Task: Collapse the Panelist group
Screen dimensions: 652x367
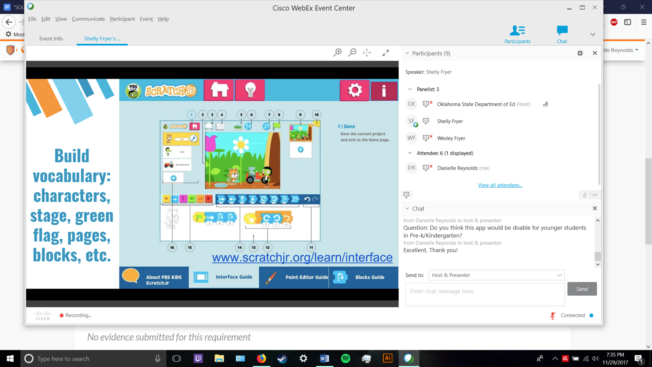Action: click(x=410, y=89)
